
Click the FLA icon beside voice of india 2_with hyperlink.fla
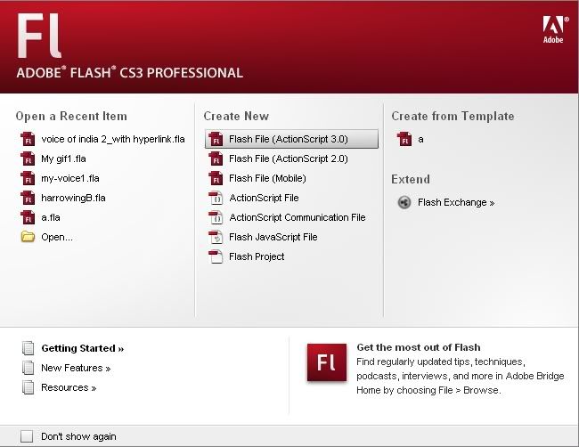click(28, 139)
